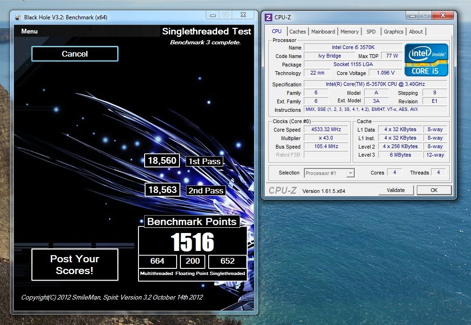Minimize the Black Hole benchmark window

[x=213, y=15]
